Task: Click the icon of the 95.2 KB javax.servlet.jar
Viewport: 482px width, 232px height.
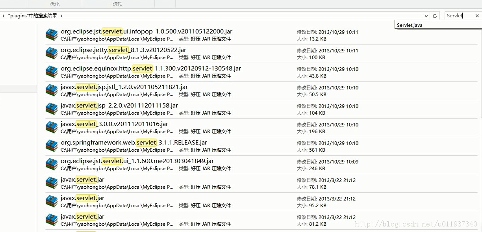Action: pos(52,202)
